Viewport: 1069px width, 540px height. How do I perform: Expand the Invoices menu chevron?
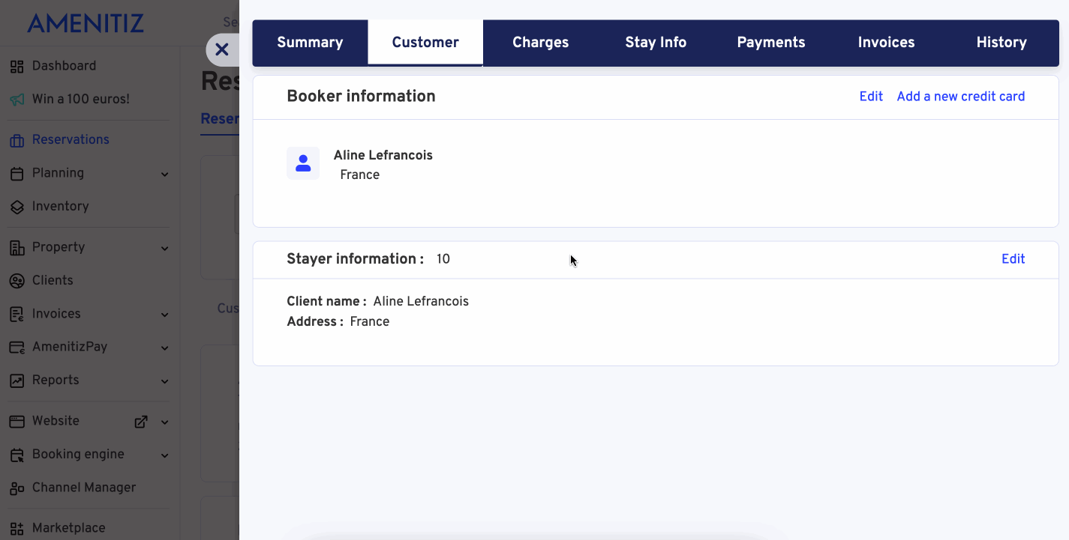click(x=164, y=315)
